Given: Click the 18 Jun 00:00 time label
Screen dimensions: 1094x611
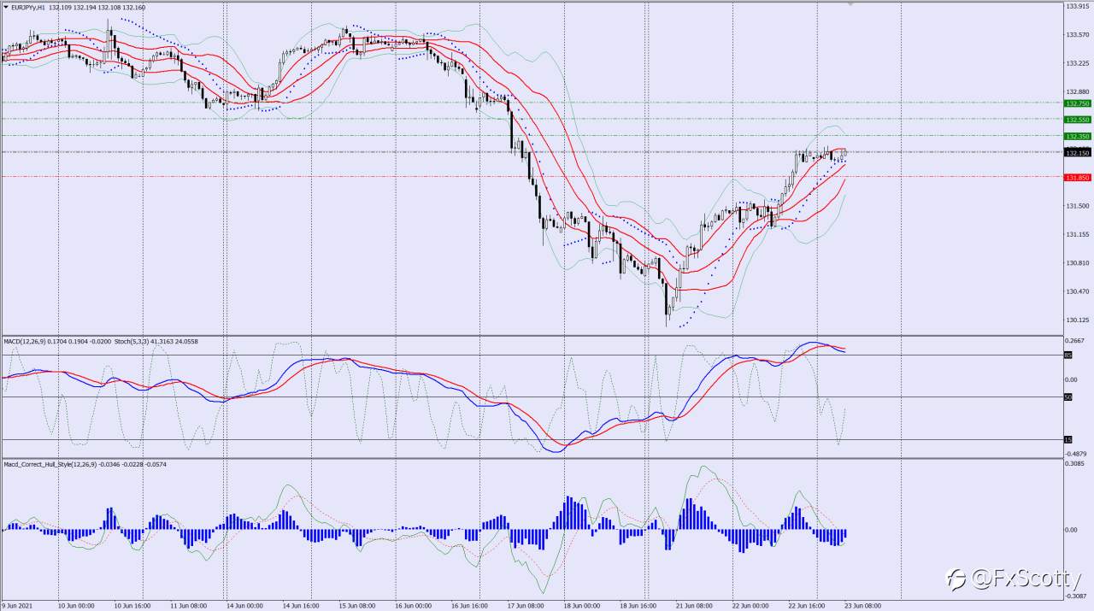Looking at the screenshot, I should 582,605.
